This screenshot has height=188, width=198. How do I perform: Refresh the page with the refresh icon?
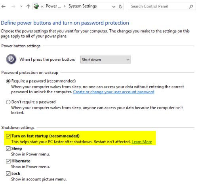[120, 6]
